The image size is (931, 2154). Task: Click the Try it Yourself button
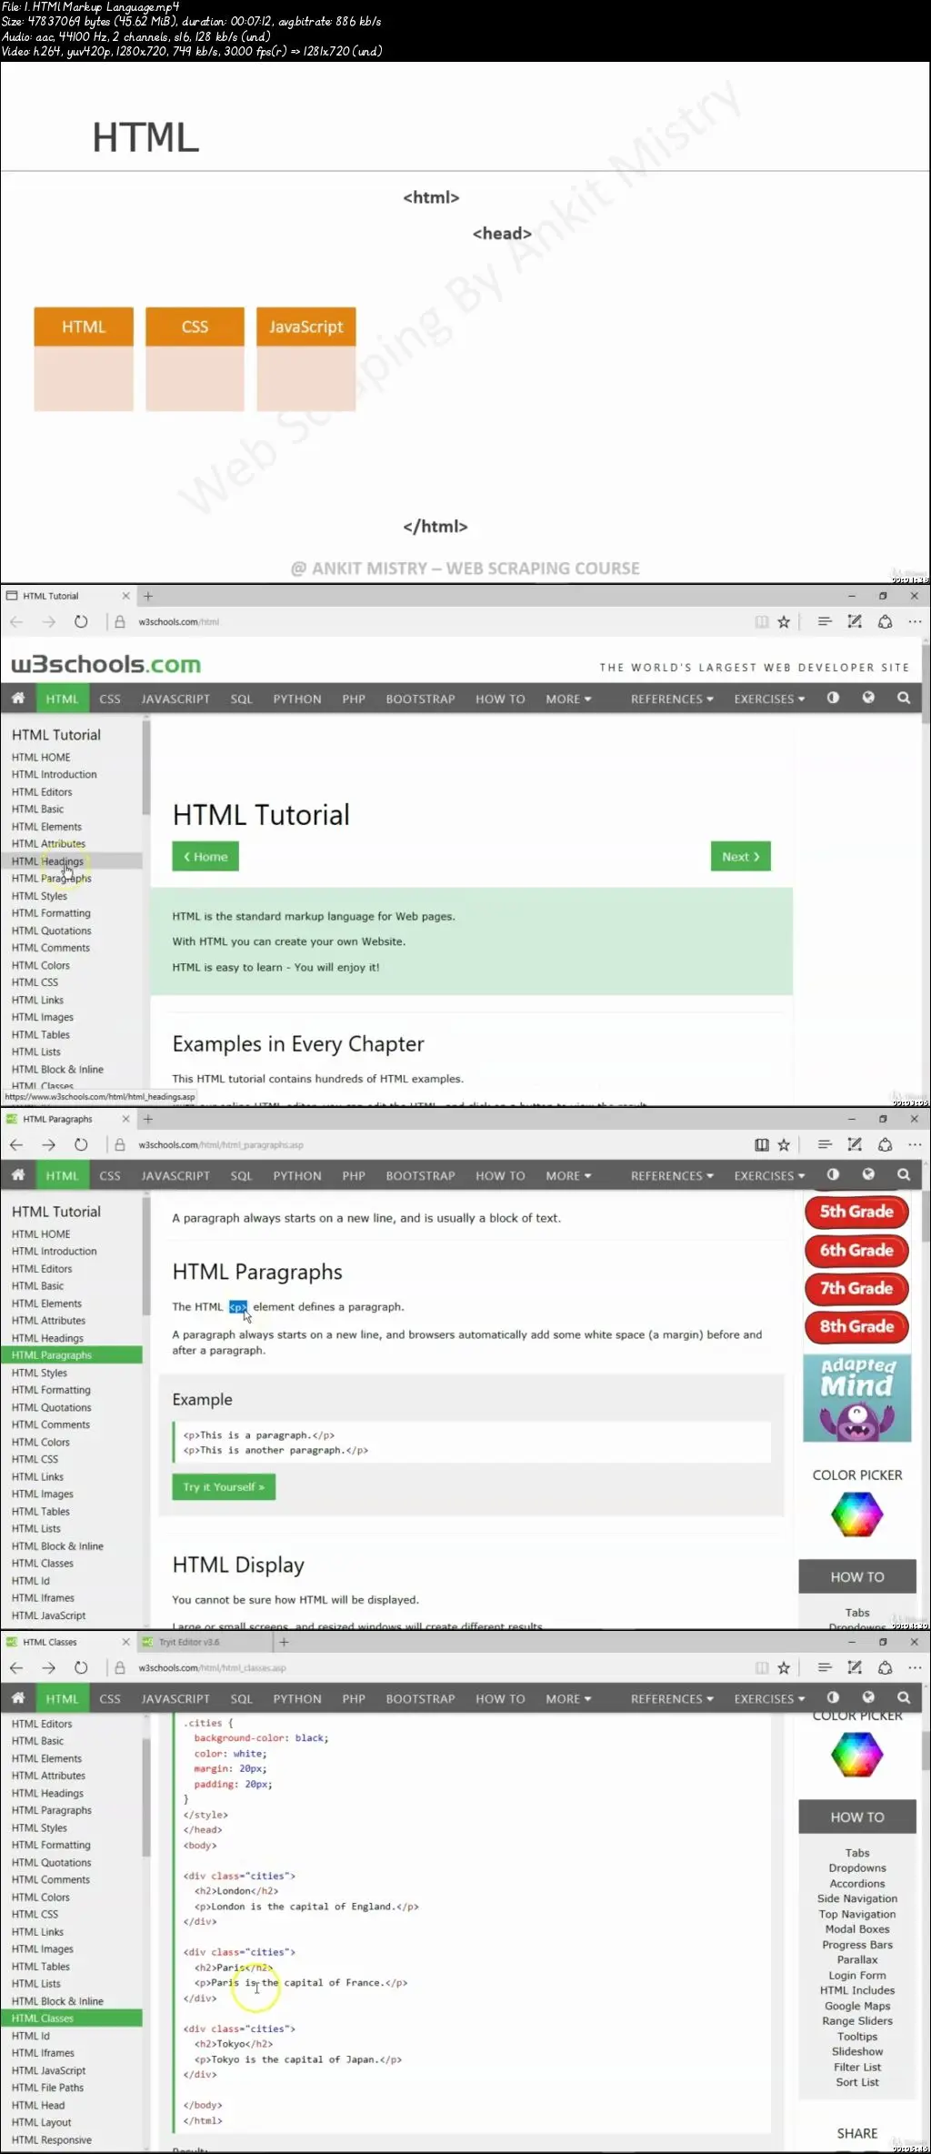(x=224, y=1486)
